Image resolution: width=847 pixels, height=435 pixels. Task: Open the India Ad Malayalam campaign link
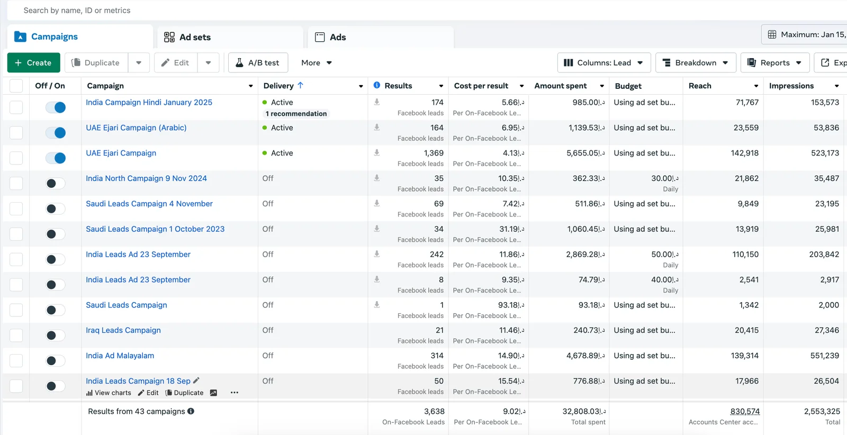click(x=120, y=356)
